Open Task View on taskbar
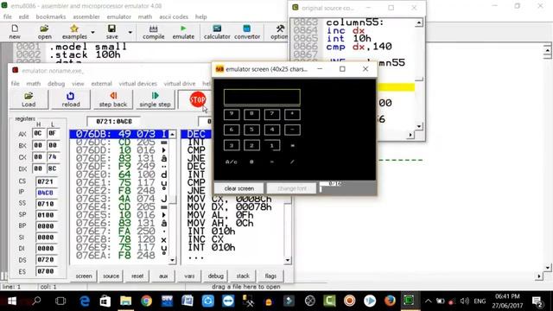This screenshot has width=553, height=311. click(60, 301)
